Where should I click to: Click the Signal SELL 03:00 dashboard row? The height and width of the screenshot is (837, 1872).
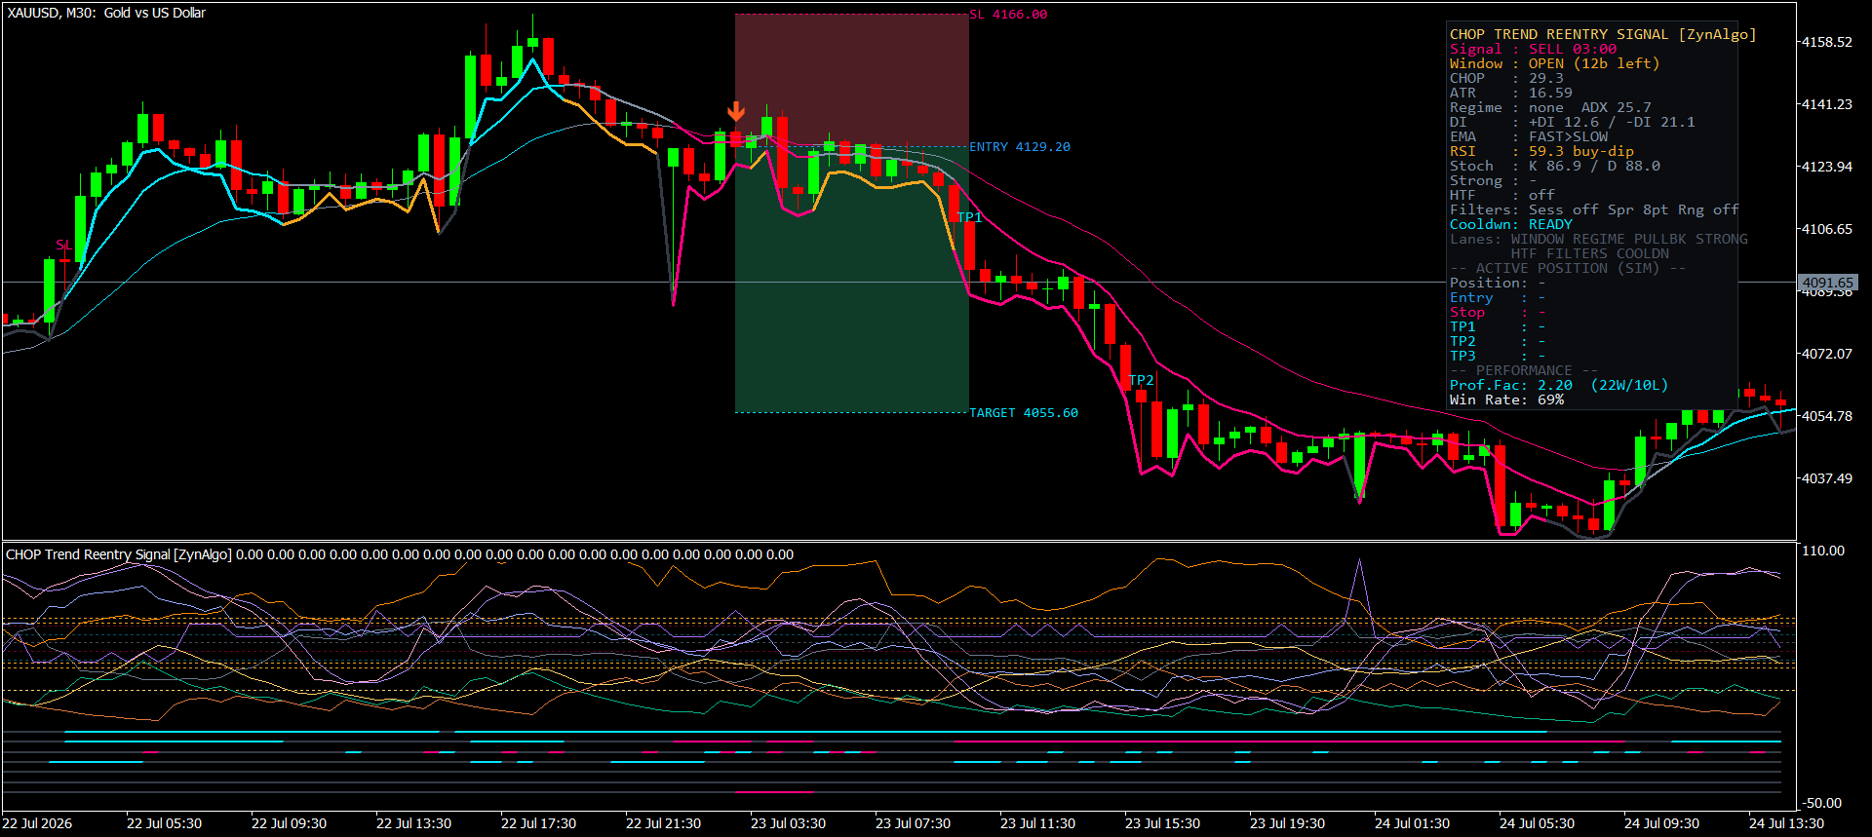coord(1533,49)
